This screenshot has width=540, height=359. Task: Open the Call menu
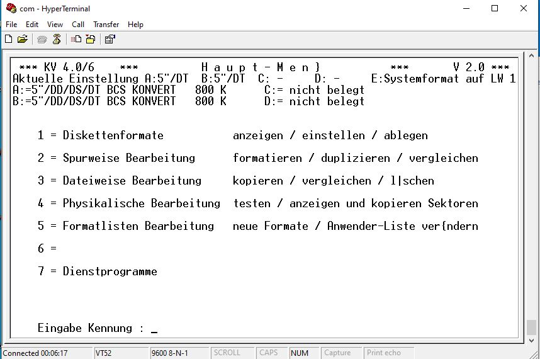tap(78, 25)
